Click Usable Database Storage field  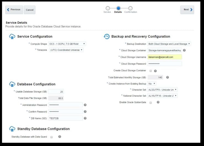tap(56, 92)
